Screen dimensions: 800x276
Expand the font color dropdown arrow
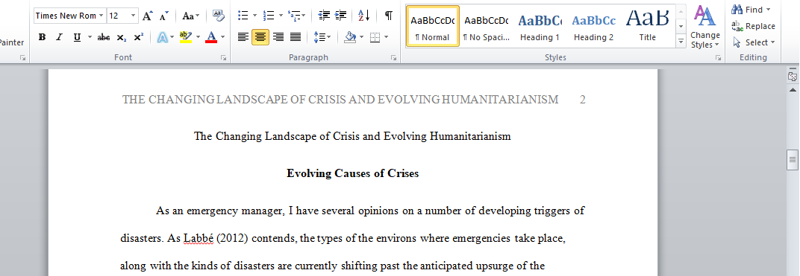pos(223,37)
